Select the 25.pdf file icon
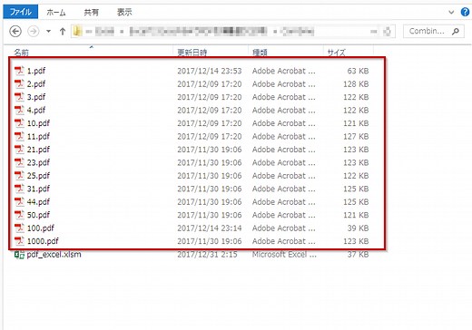Image resolution: width=472 pixels, height=330 pixels. [19, 176]
